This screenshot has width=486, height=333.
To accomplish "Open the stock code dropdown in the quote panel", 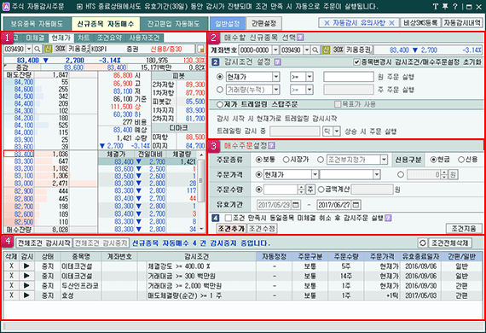I will pyautogui.click(x=29, y=49).
